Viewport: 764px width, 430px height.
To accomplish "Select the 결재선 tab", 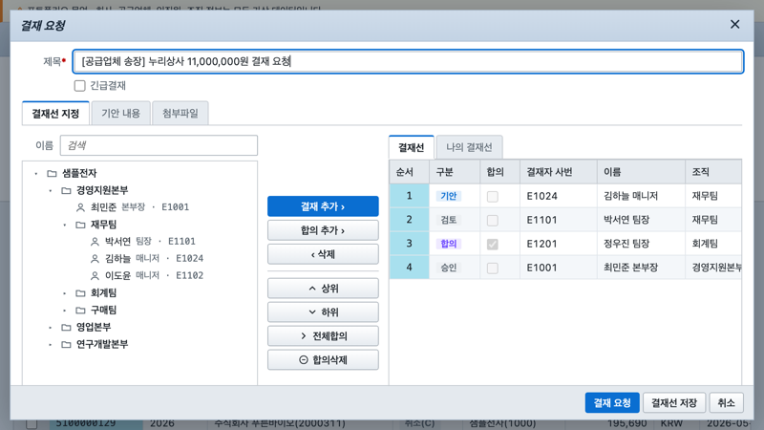I will coord(412,147).
